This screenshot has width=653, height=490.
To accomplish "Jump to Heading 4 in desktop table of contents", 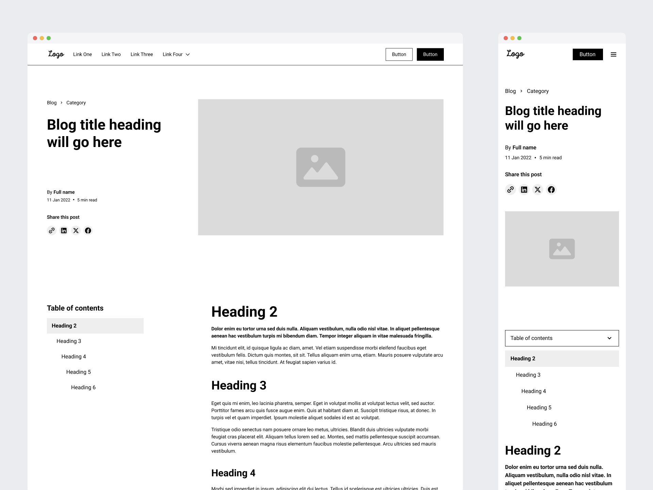I will (x=73, y=357).
